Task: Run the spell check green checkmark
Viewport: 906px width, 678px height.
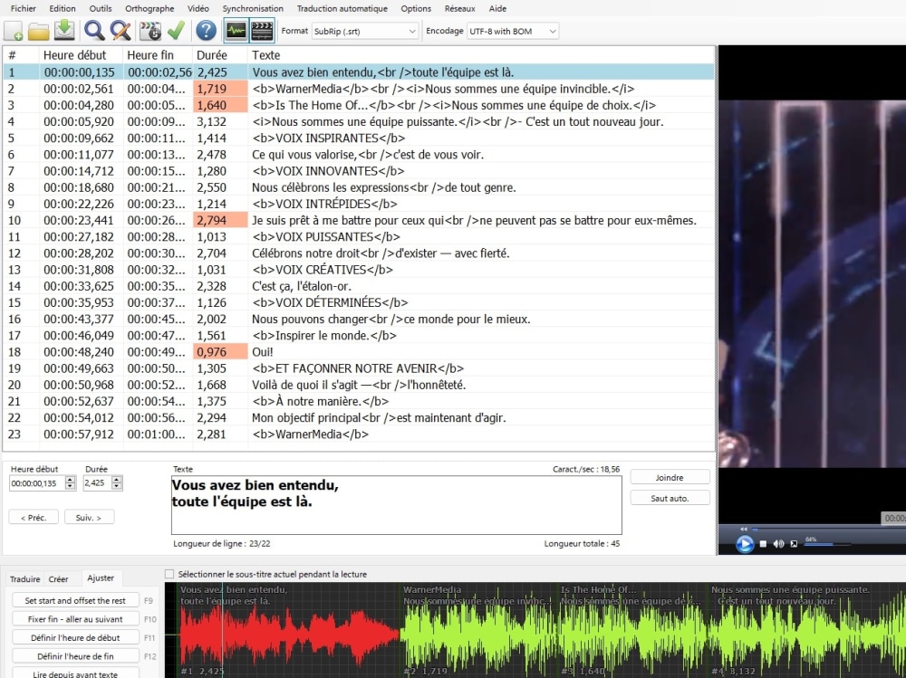Action: pyautogui.click(x=177, y=31)
